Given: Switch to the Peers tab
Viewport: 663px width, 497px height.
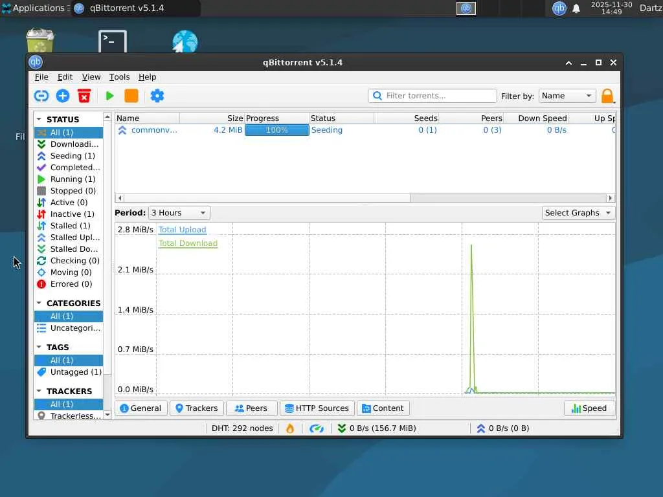Looking at the screenshot, I should [x=251, y=408].
